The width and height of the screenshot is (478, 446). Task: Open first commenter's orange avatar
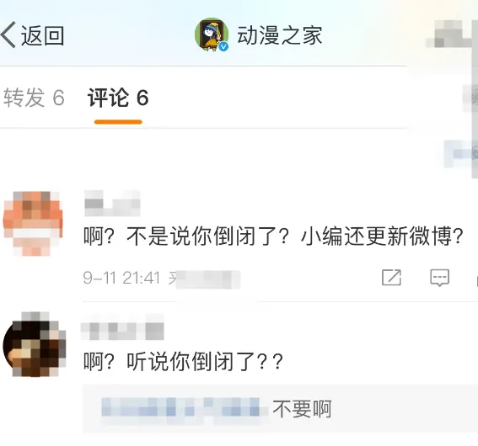[x=33, y=223]
